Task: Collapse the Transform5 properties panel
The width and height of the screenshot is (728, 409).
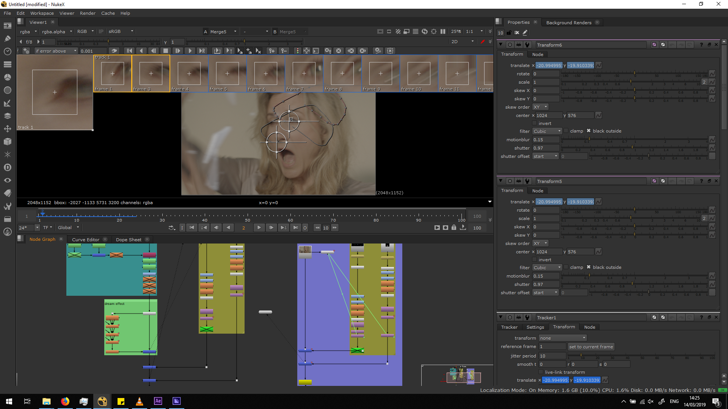Action: pos(500,181)
